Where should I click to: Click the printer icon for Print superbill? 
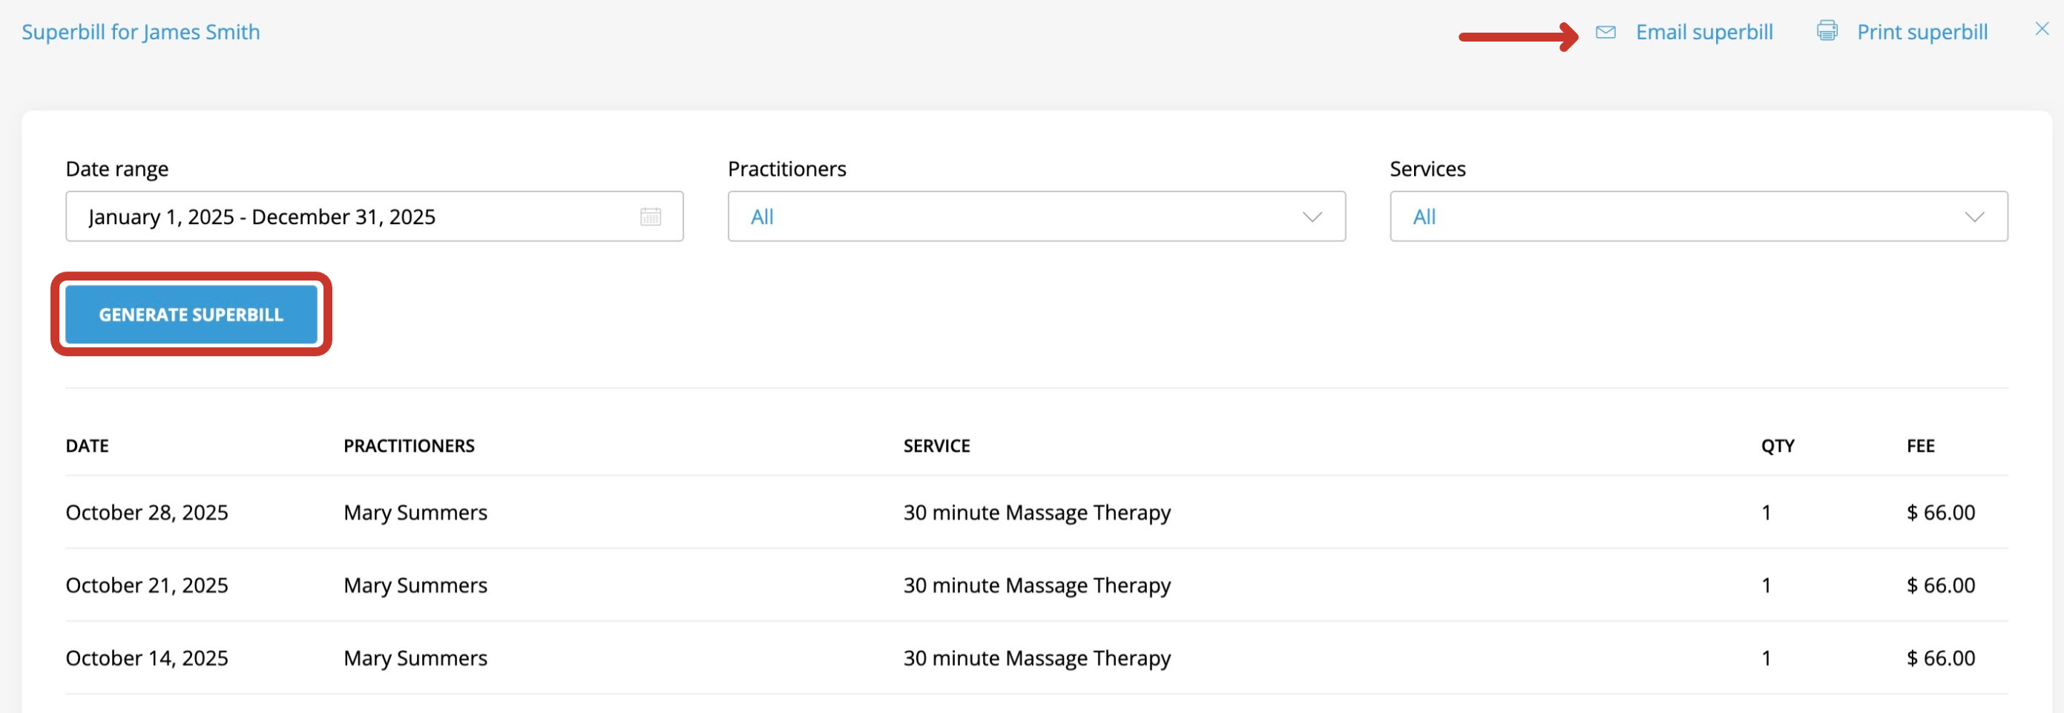coord(1827,31)
